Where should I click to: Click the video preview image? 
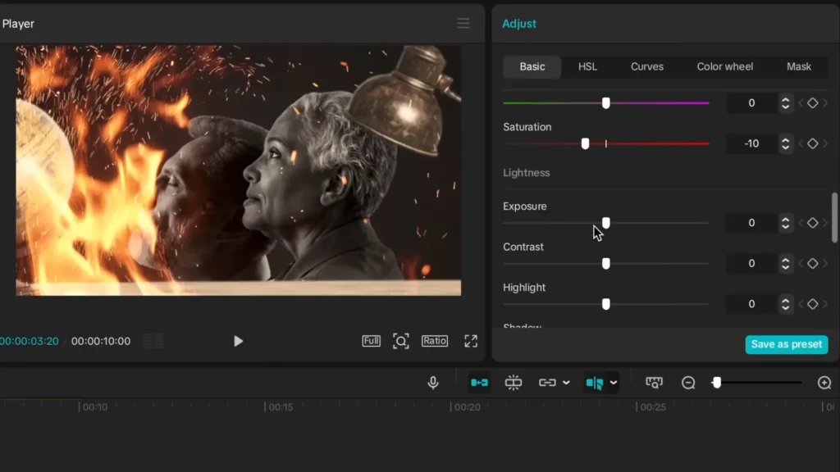point(239,170)
